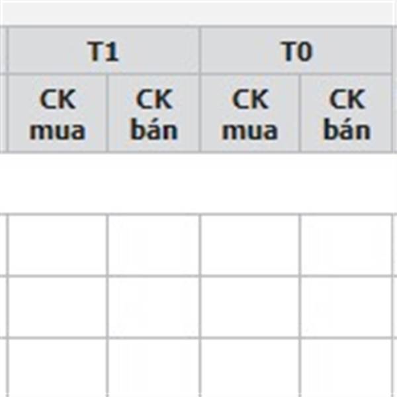The height and width of the screenshot is (397, 397).
Task: Select the CK bán header under T1
Action: click(x=154, y=114)
